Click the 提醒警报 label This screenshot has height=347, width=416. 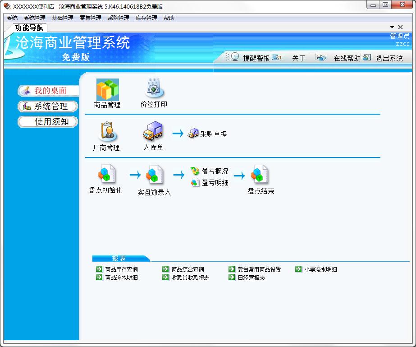click(x=256, y=58)
